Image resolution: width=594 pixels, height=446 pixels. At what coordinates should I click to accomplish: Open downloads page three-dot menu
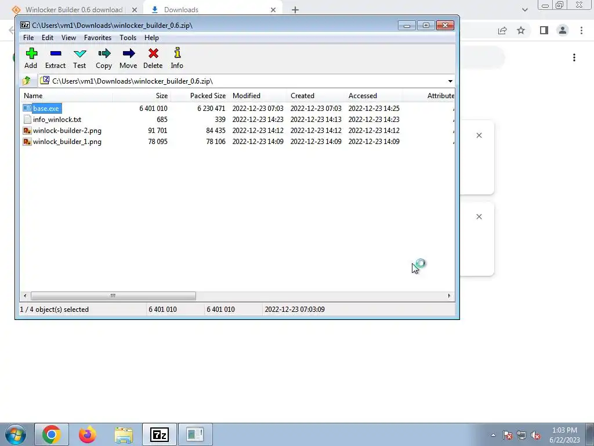click(x=574, y=57)
